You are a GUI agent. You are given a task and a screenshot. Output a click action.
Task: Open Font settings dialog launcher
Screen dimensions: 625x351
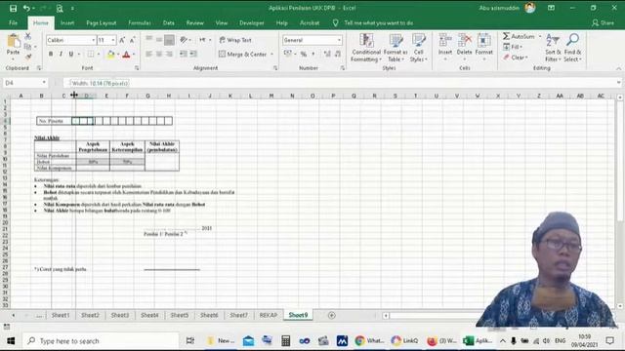tap(137, 68)
